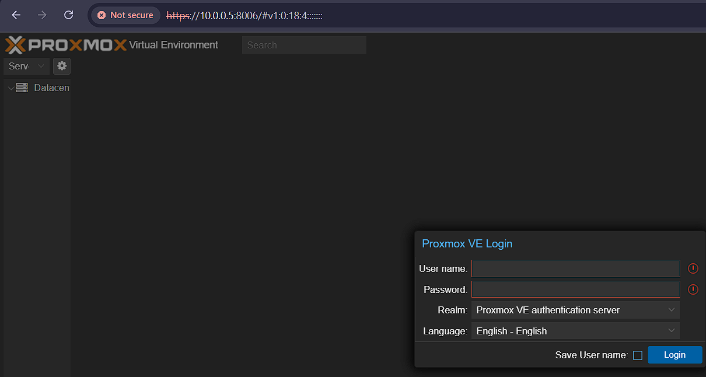
Task: Focus the Password field
Action: click(x=576, y=289)
